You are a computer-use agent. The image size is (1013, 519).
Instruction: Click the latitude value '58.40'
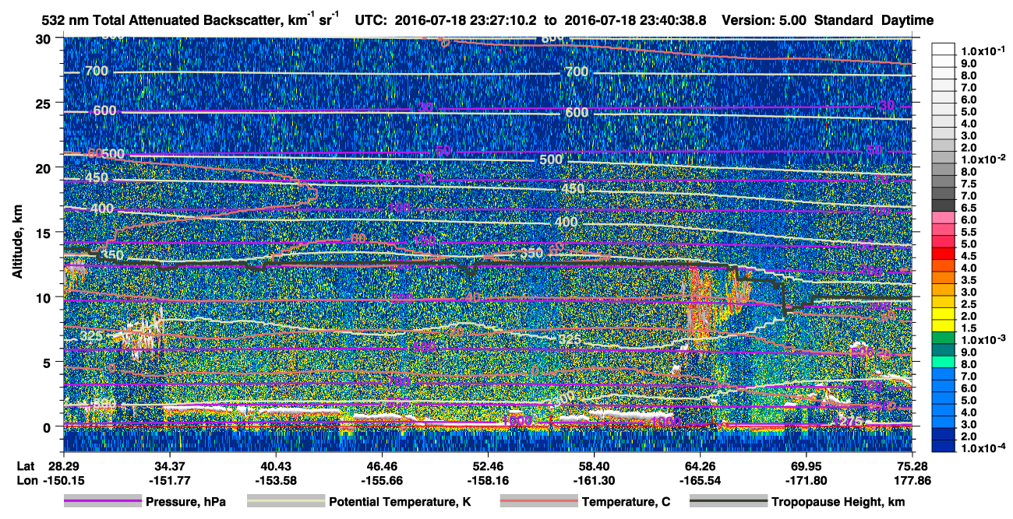click(x=594, y=465)
